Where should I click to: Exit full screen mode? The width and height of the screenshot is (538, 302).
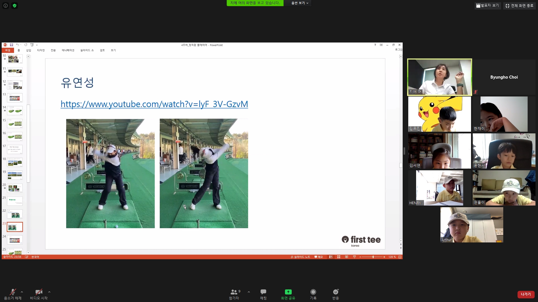[519, 6]
